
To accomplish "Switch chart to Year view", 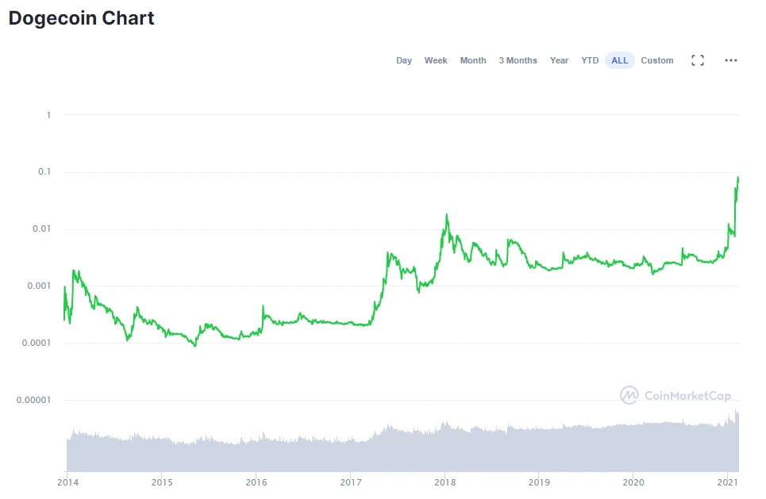I will (x=559, y=60).
